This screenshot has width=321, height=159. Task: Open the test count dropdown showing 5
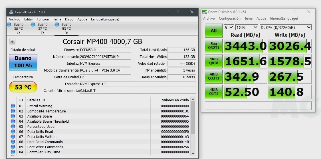pyautogui.click(x=229, y=27)
